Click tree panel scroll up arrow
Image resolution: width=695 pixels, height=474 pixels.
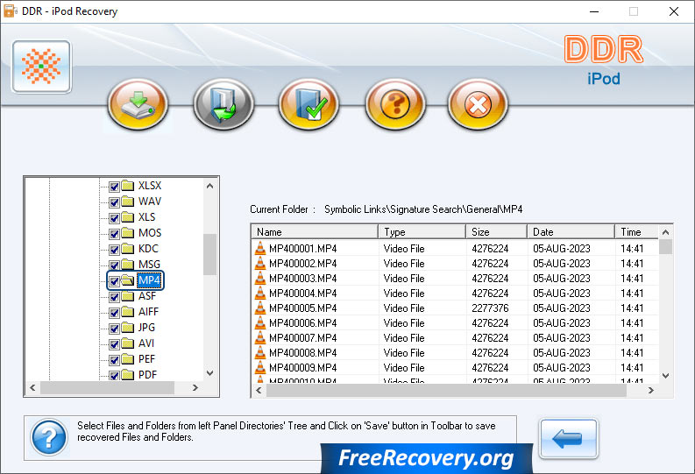pyautogui.click(x=210, y=186)
